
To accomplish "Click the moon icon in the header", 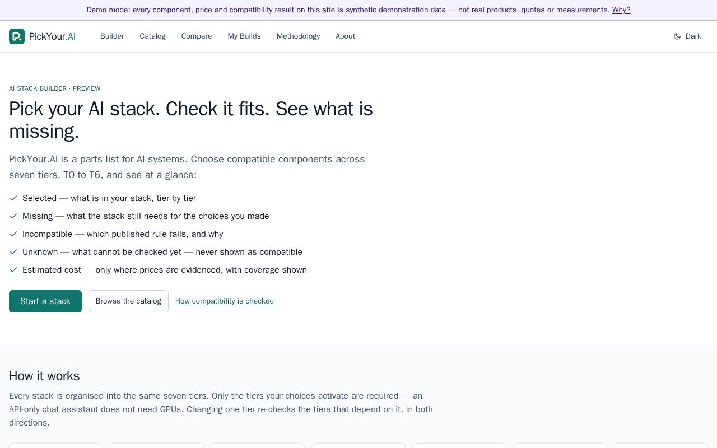I will 677,36.
